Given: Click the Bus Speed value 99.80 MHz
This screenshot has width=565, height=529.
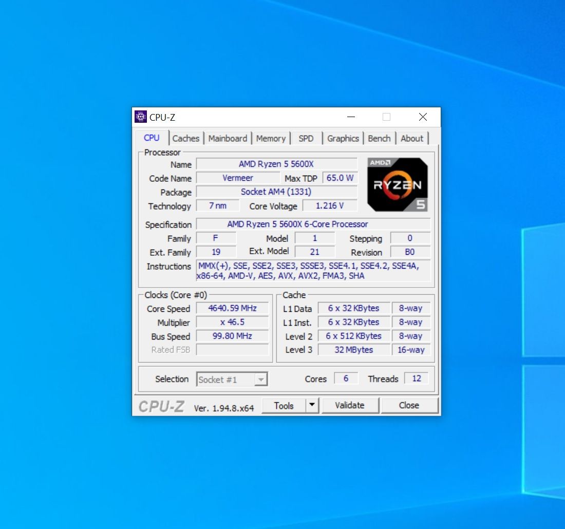Looking at the screenshot, I should (x=232, y=336).
